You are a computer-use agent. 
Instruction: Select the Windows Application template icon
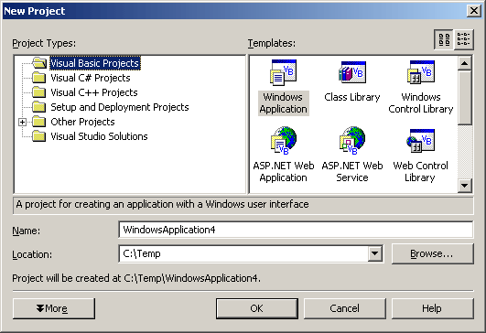click(x=283, y=72)
